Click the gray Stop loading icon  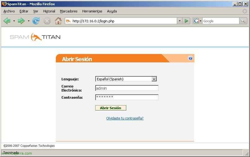pyautogui.click(x=47, y=21)
